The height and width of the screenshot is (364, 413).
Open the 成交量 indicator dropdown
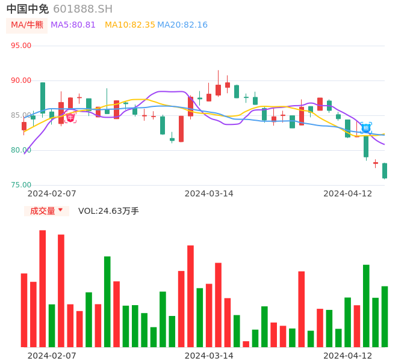46,211
